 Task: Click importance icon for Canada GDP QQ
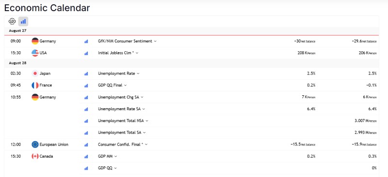[86, 168]
